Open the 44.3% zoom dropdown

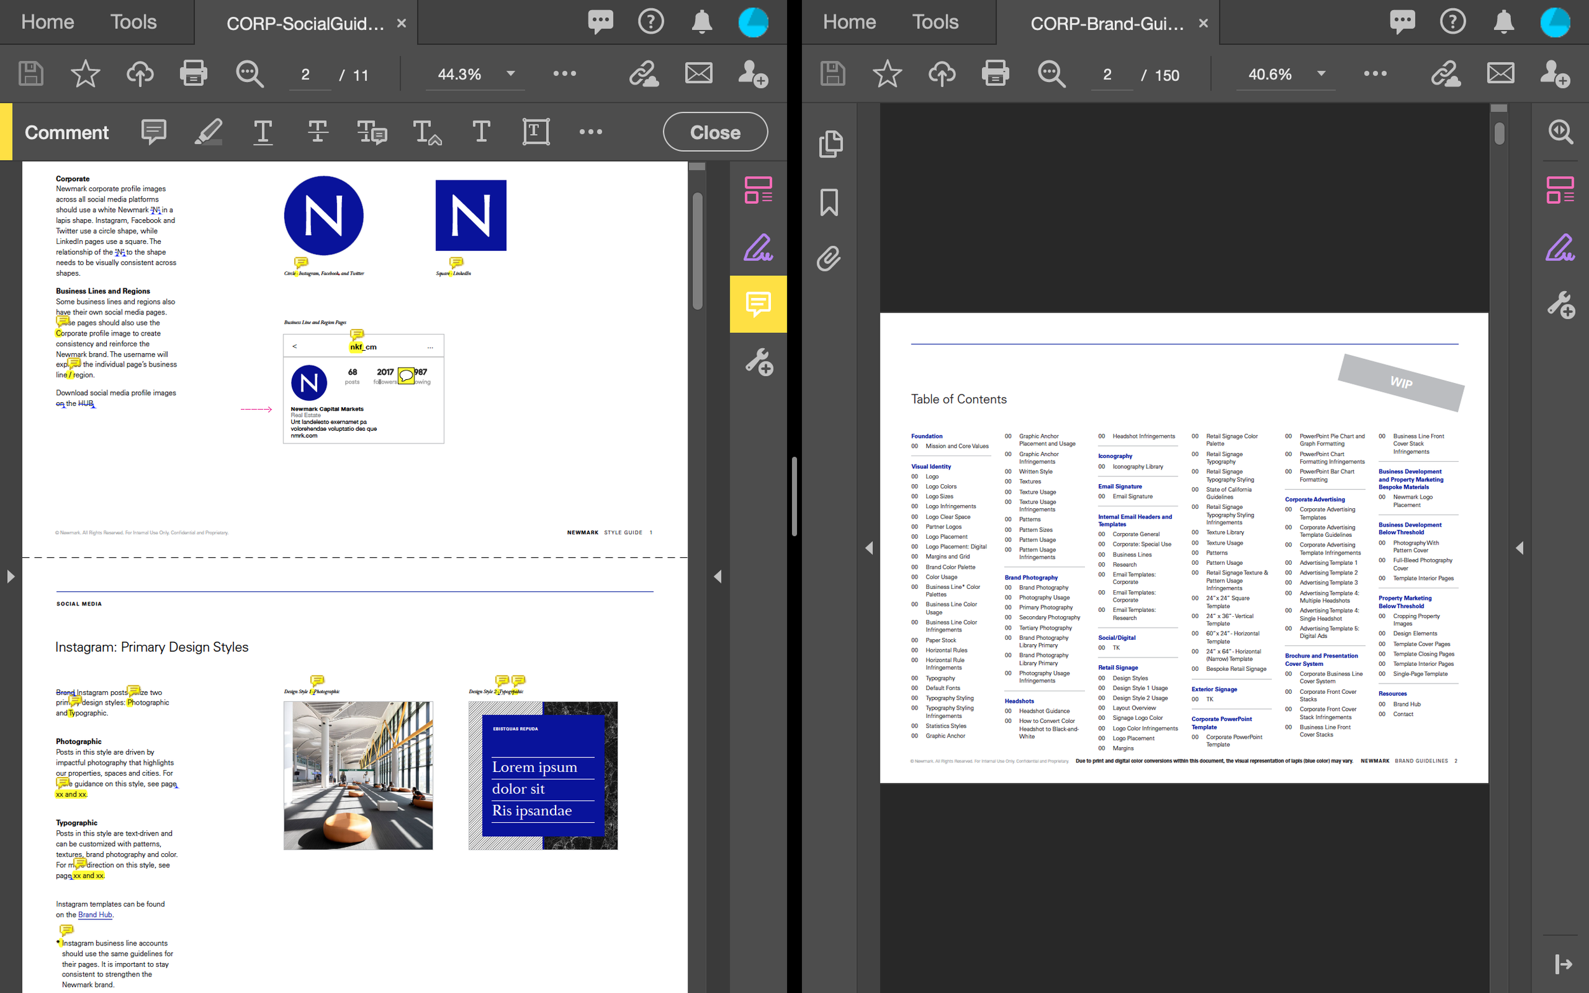(510, 74)
